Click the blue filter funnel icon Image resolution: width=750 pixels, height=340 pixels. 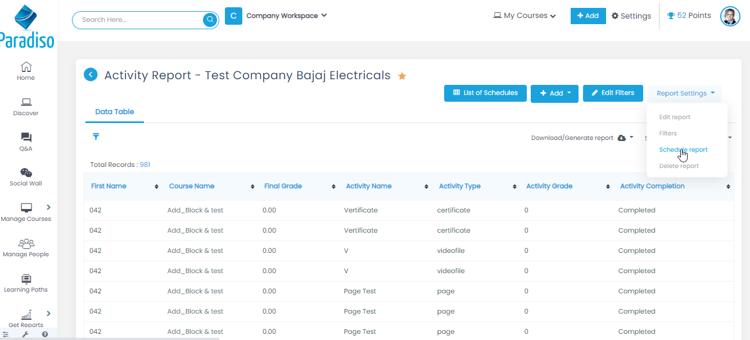(96, 137)
